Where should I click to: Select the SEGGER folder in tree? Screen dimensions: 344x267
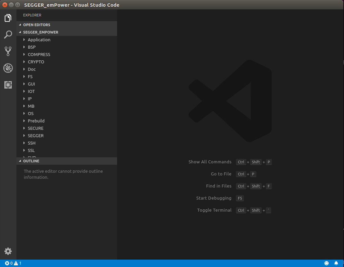tap(36, 136)
